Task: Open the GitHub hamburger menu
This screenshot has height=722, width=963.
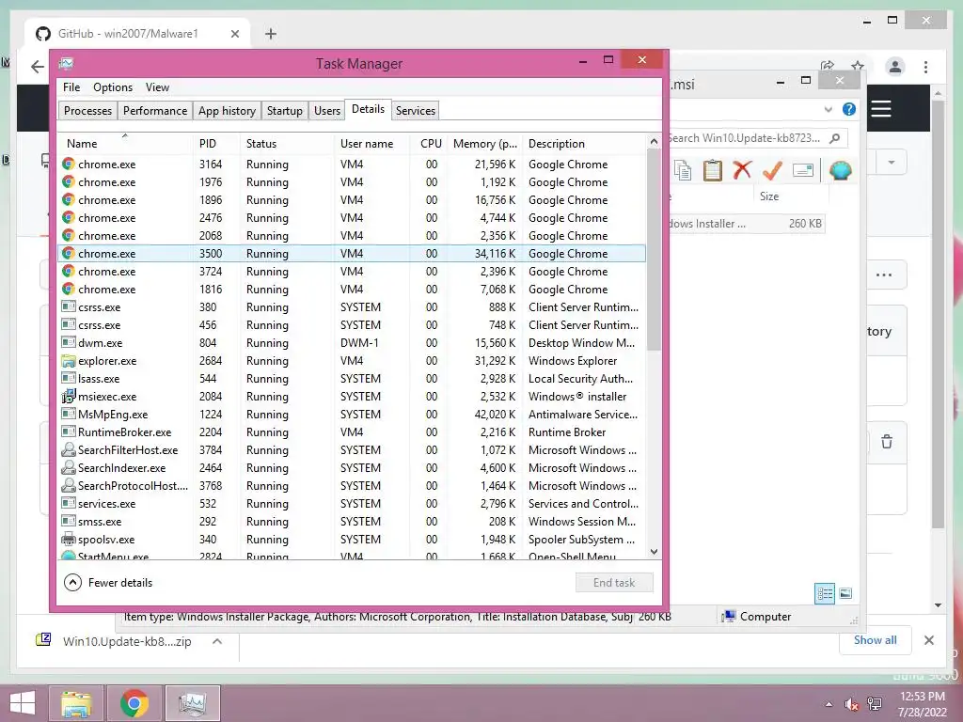Action: click(x=880, y=109)
